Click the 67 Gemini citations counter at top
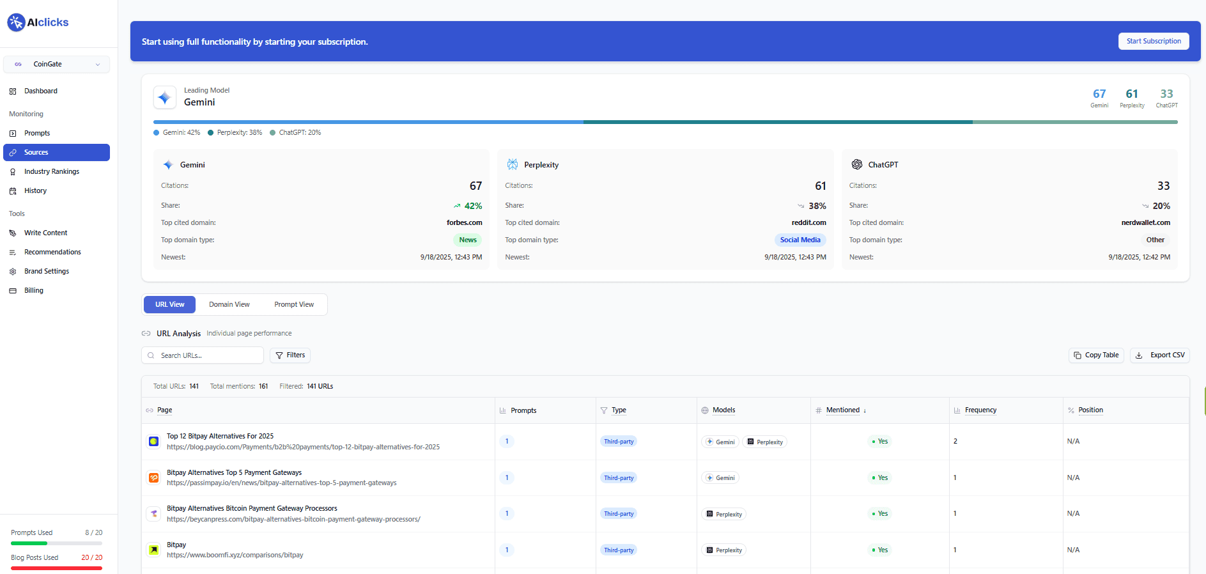The image size is (1206, 574). (x=1099, y=98)
